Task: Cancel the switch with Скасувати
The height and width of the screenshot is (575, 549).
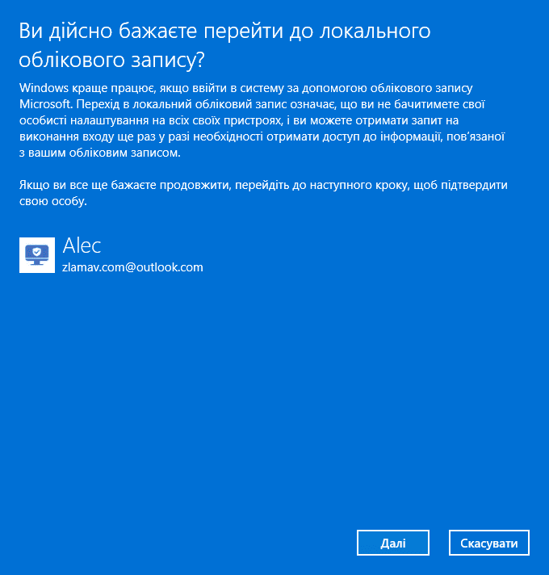Action: pyautogui.click(x=489, y=543)
